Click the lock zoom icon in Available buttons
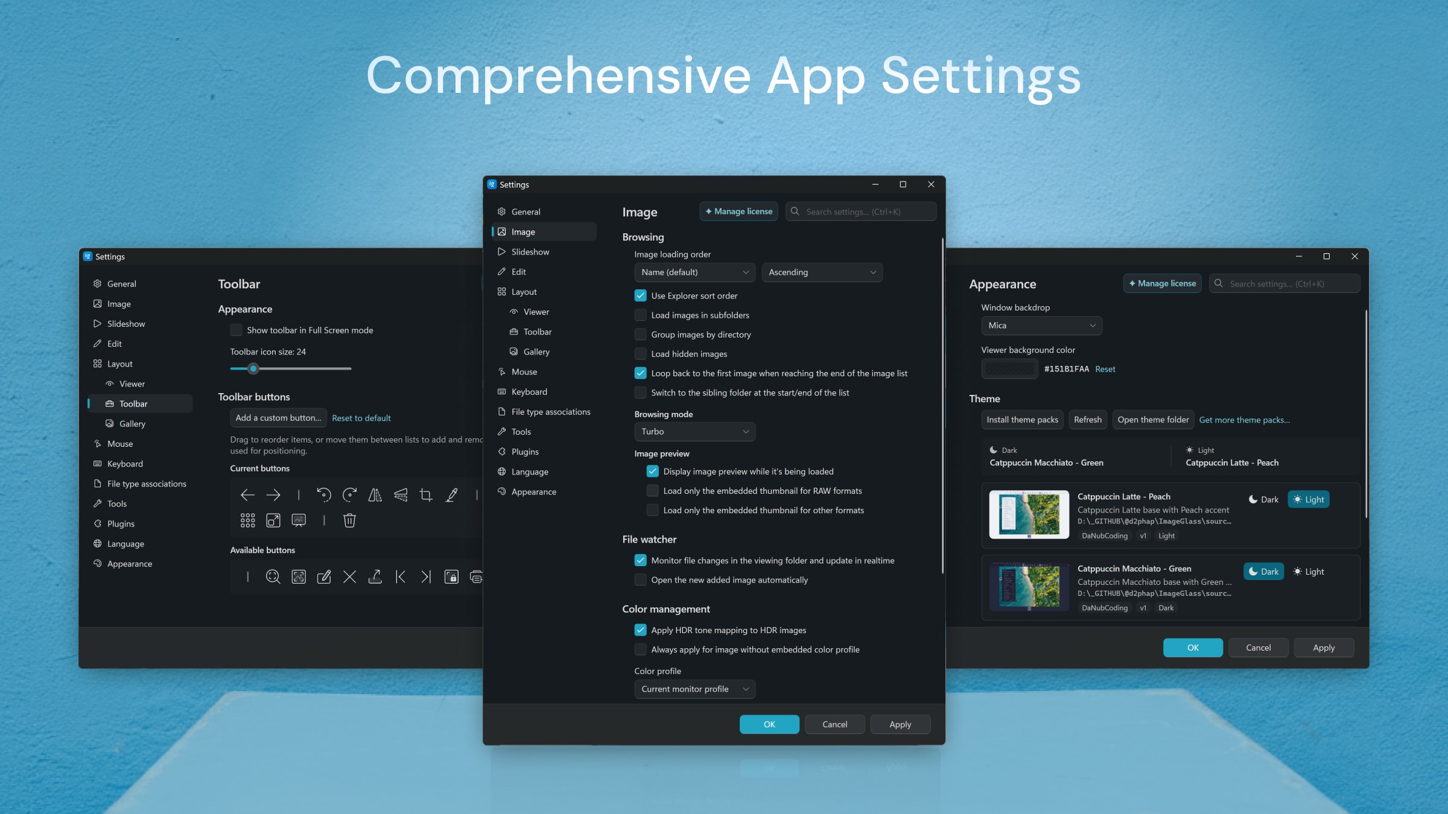 (451, 577)
